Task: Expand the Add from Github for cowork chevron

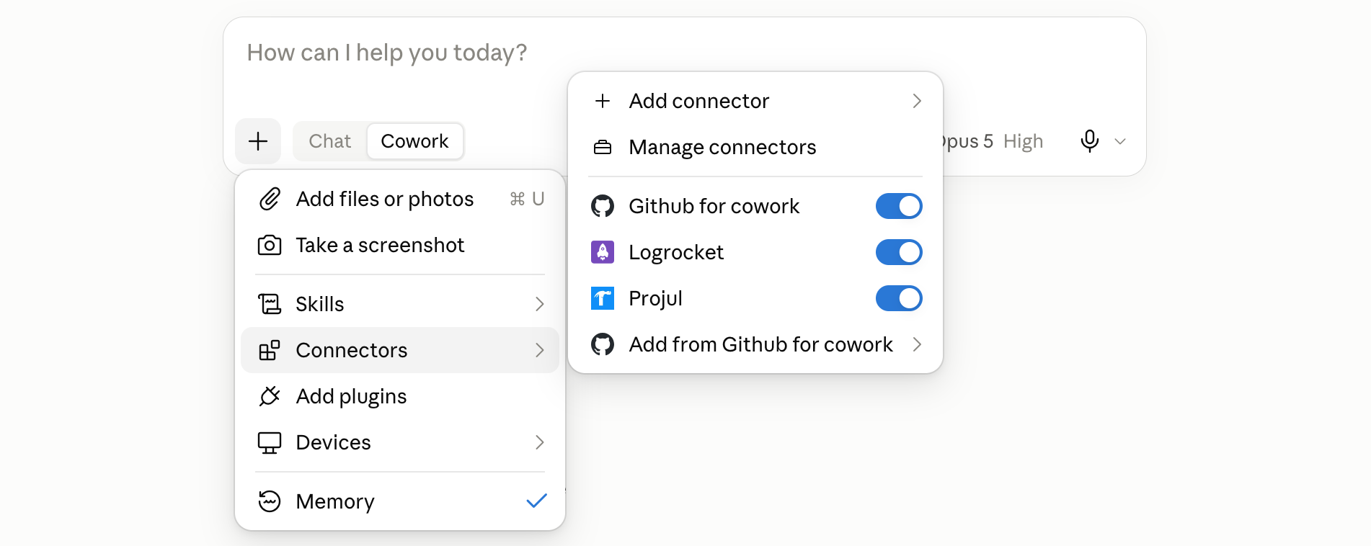Action: 917,344
